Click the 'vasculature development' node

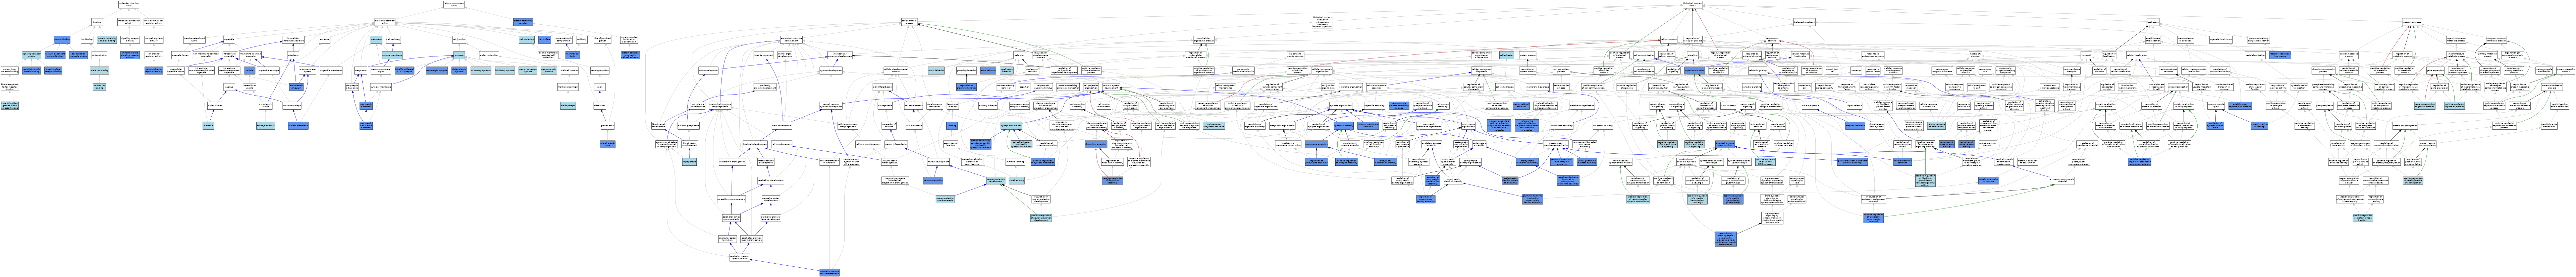tap(698, 106)
